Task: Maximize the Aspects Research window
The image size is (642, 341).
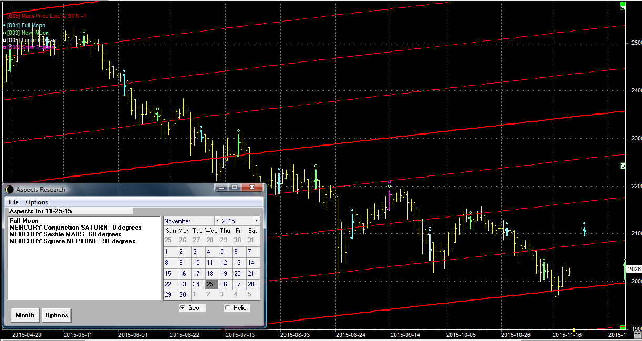Action: coord(235,188)
